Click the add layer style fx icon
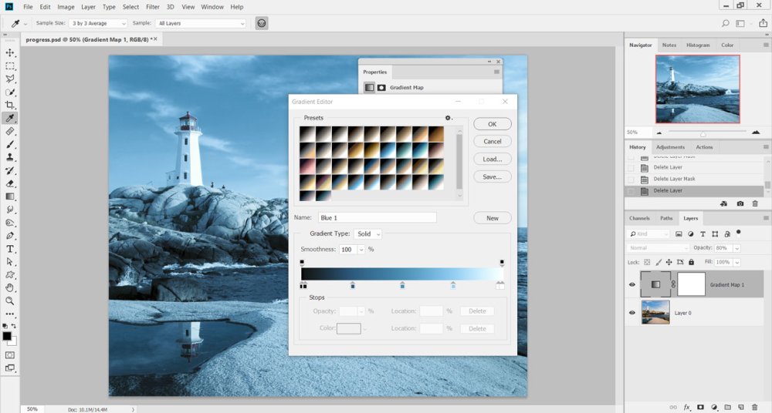This screenshot has width=772, height=413. point(686,407)
